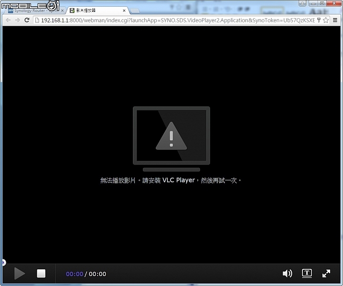The height and width of the screenshot is (286, 343).
Task: Reload the page in the browser
Action: [x=27, y=20]
